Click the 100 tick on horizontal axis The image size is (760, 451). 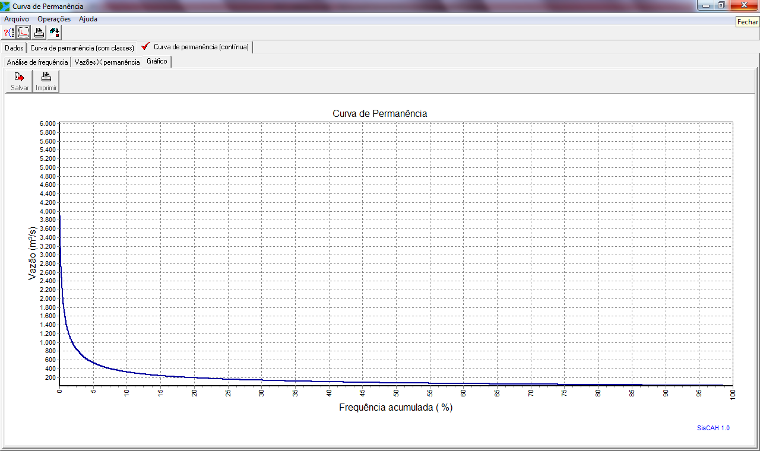coord(733,394)
